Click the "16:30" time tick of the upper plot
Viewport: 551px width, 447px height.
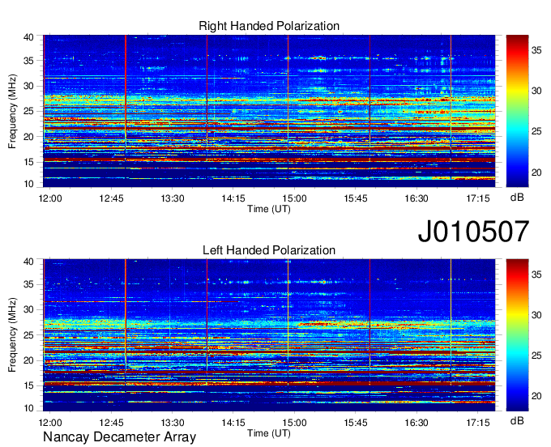[x=416, y=198]
